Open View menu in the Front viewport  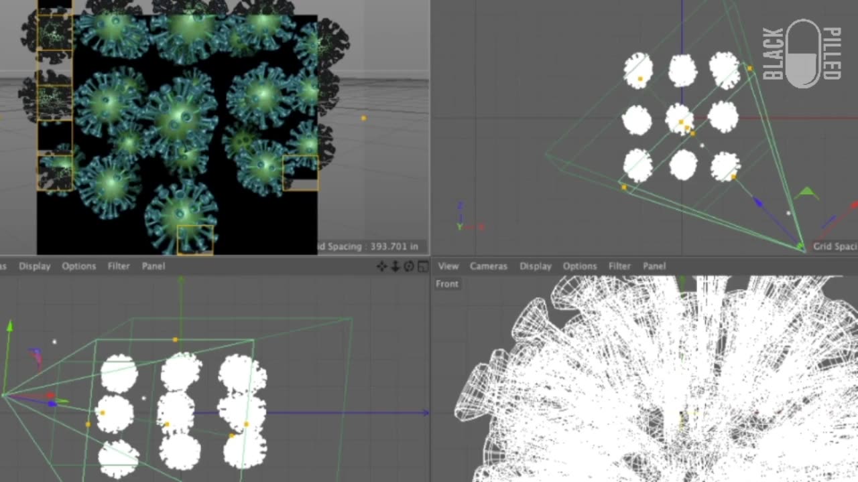click(448, 266)
